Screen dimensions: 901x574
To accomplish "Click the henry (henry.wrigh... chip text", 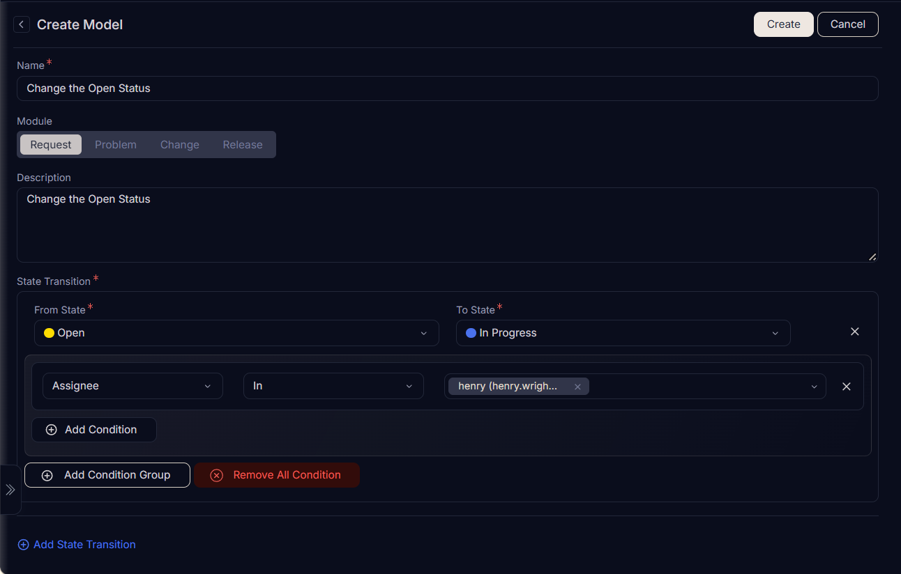I will 508,387.
